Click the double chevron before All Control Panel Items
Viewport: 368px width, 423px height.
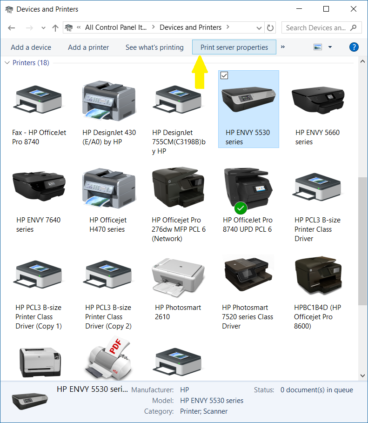click(79, 27)
